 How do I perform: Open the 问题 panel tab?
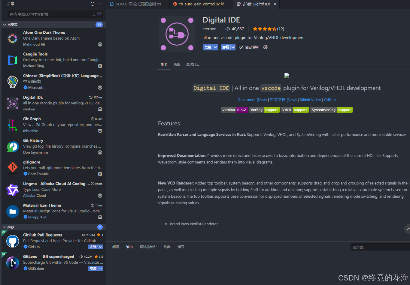116,247
